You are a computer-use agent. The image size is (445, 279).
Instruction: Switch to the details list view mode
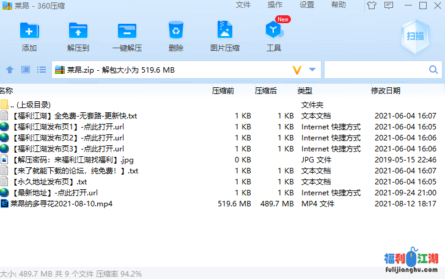42,70
